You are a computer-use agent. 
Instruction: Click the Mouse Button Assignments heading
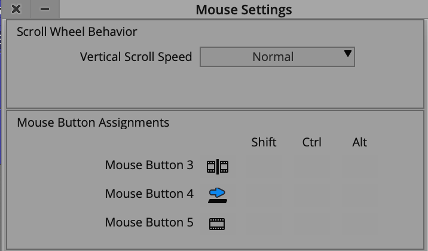pos(93,123)
